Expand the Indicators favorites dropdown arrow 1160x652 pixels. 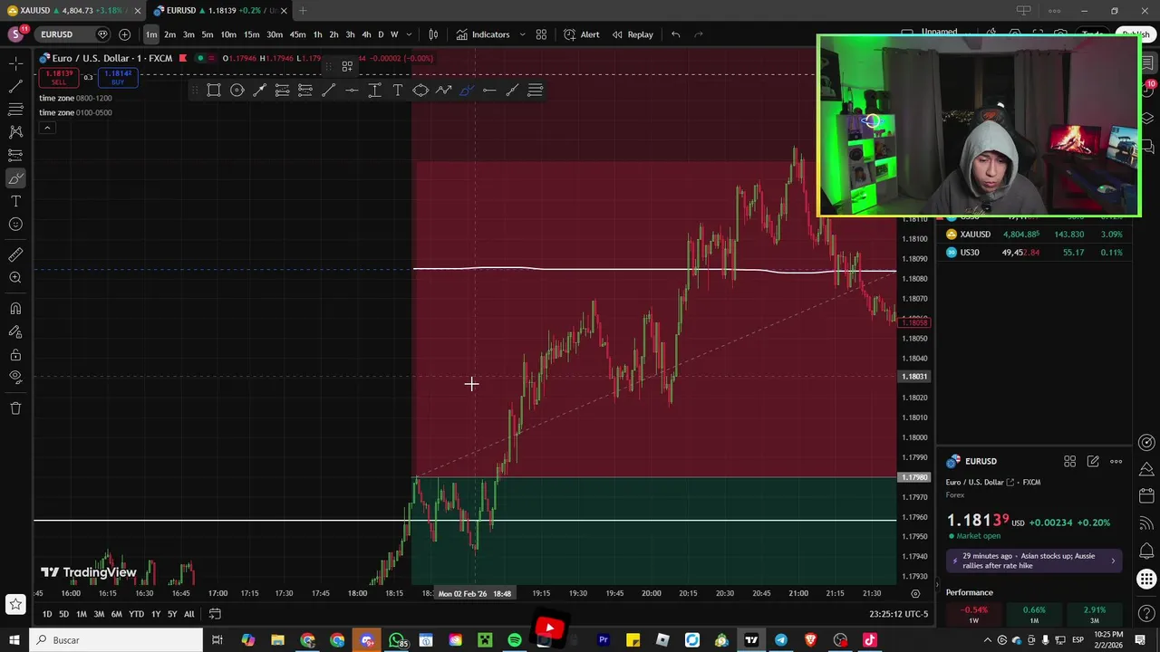click(x=521, y=34)
